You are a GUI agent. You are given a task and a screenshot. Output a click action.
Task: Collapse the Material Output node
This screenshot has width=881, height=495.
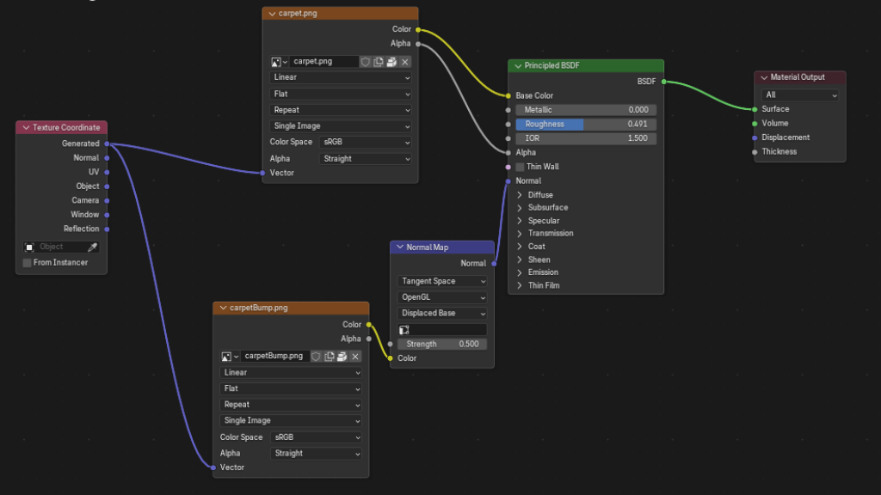pyautogui.click(x=764, y=77)
